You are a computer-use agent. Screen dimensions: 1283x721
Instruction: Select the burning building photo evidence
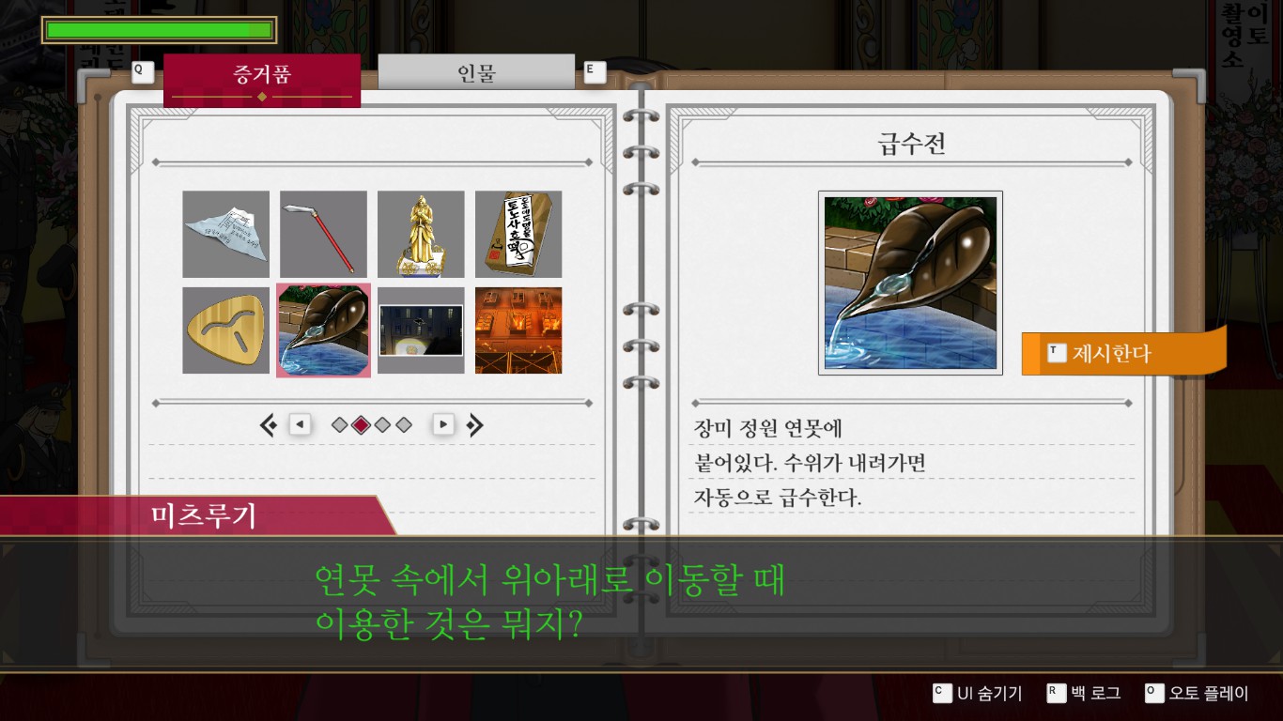point(518,330)
